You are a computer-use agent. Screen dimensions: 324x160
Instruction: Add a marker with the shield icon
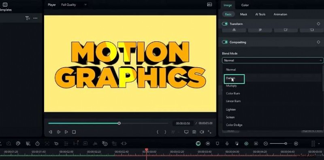click(217, 143)
